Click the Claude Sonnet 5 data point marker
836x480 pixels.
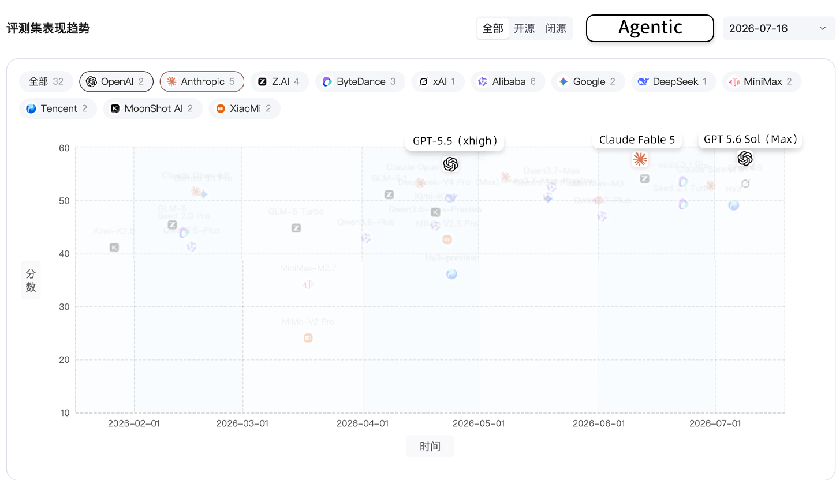tap(711, 185)
